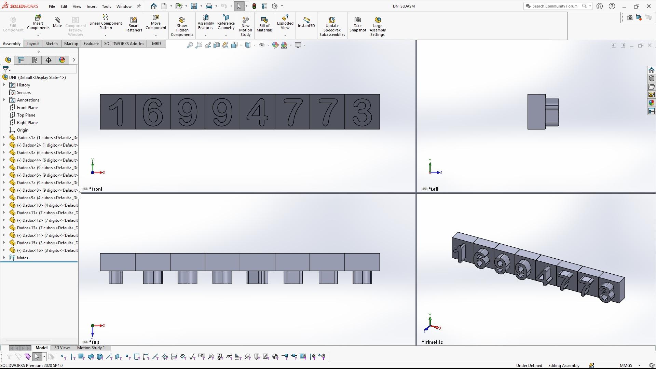Open the Options gear dropdown arrow
The image size is (656, 369).
pos(282,6)
